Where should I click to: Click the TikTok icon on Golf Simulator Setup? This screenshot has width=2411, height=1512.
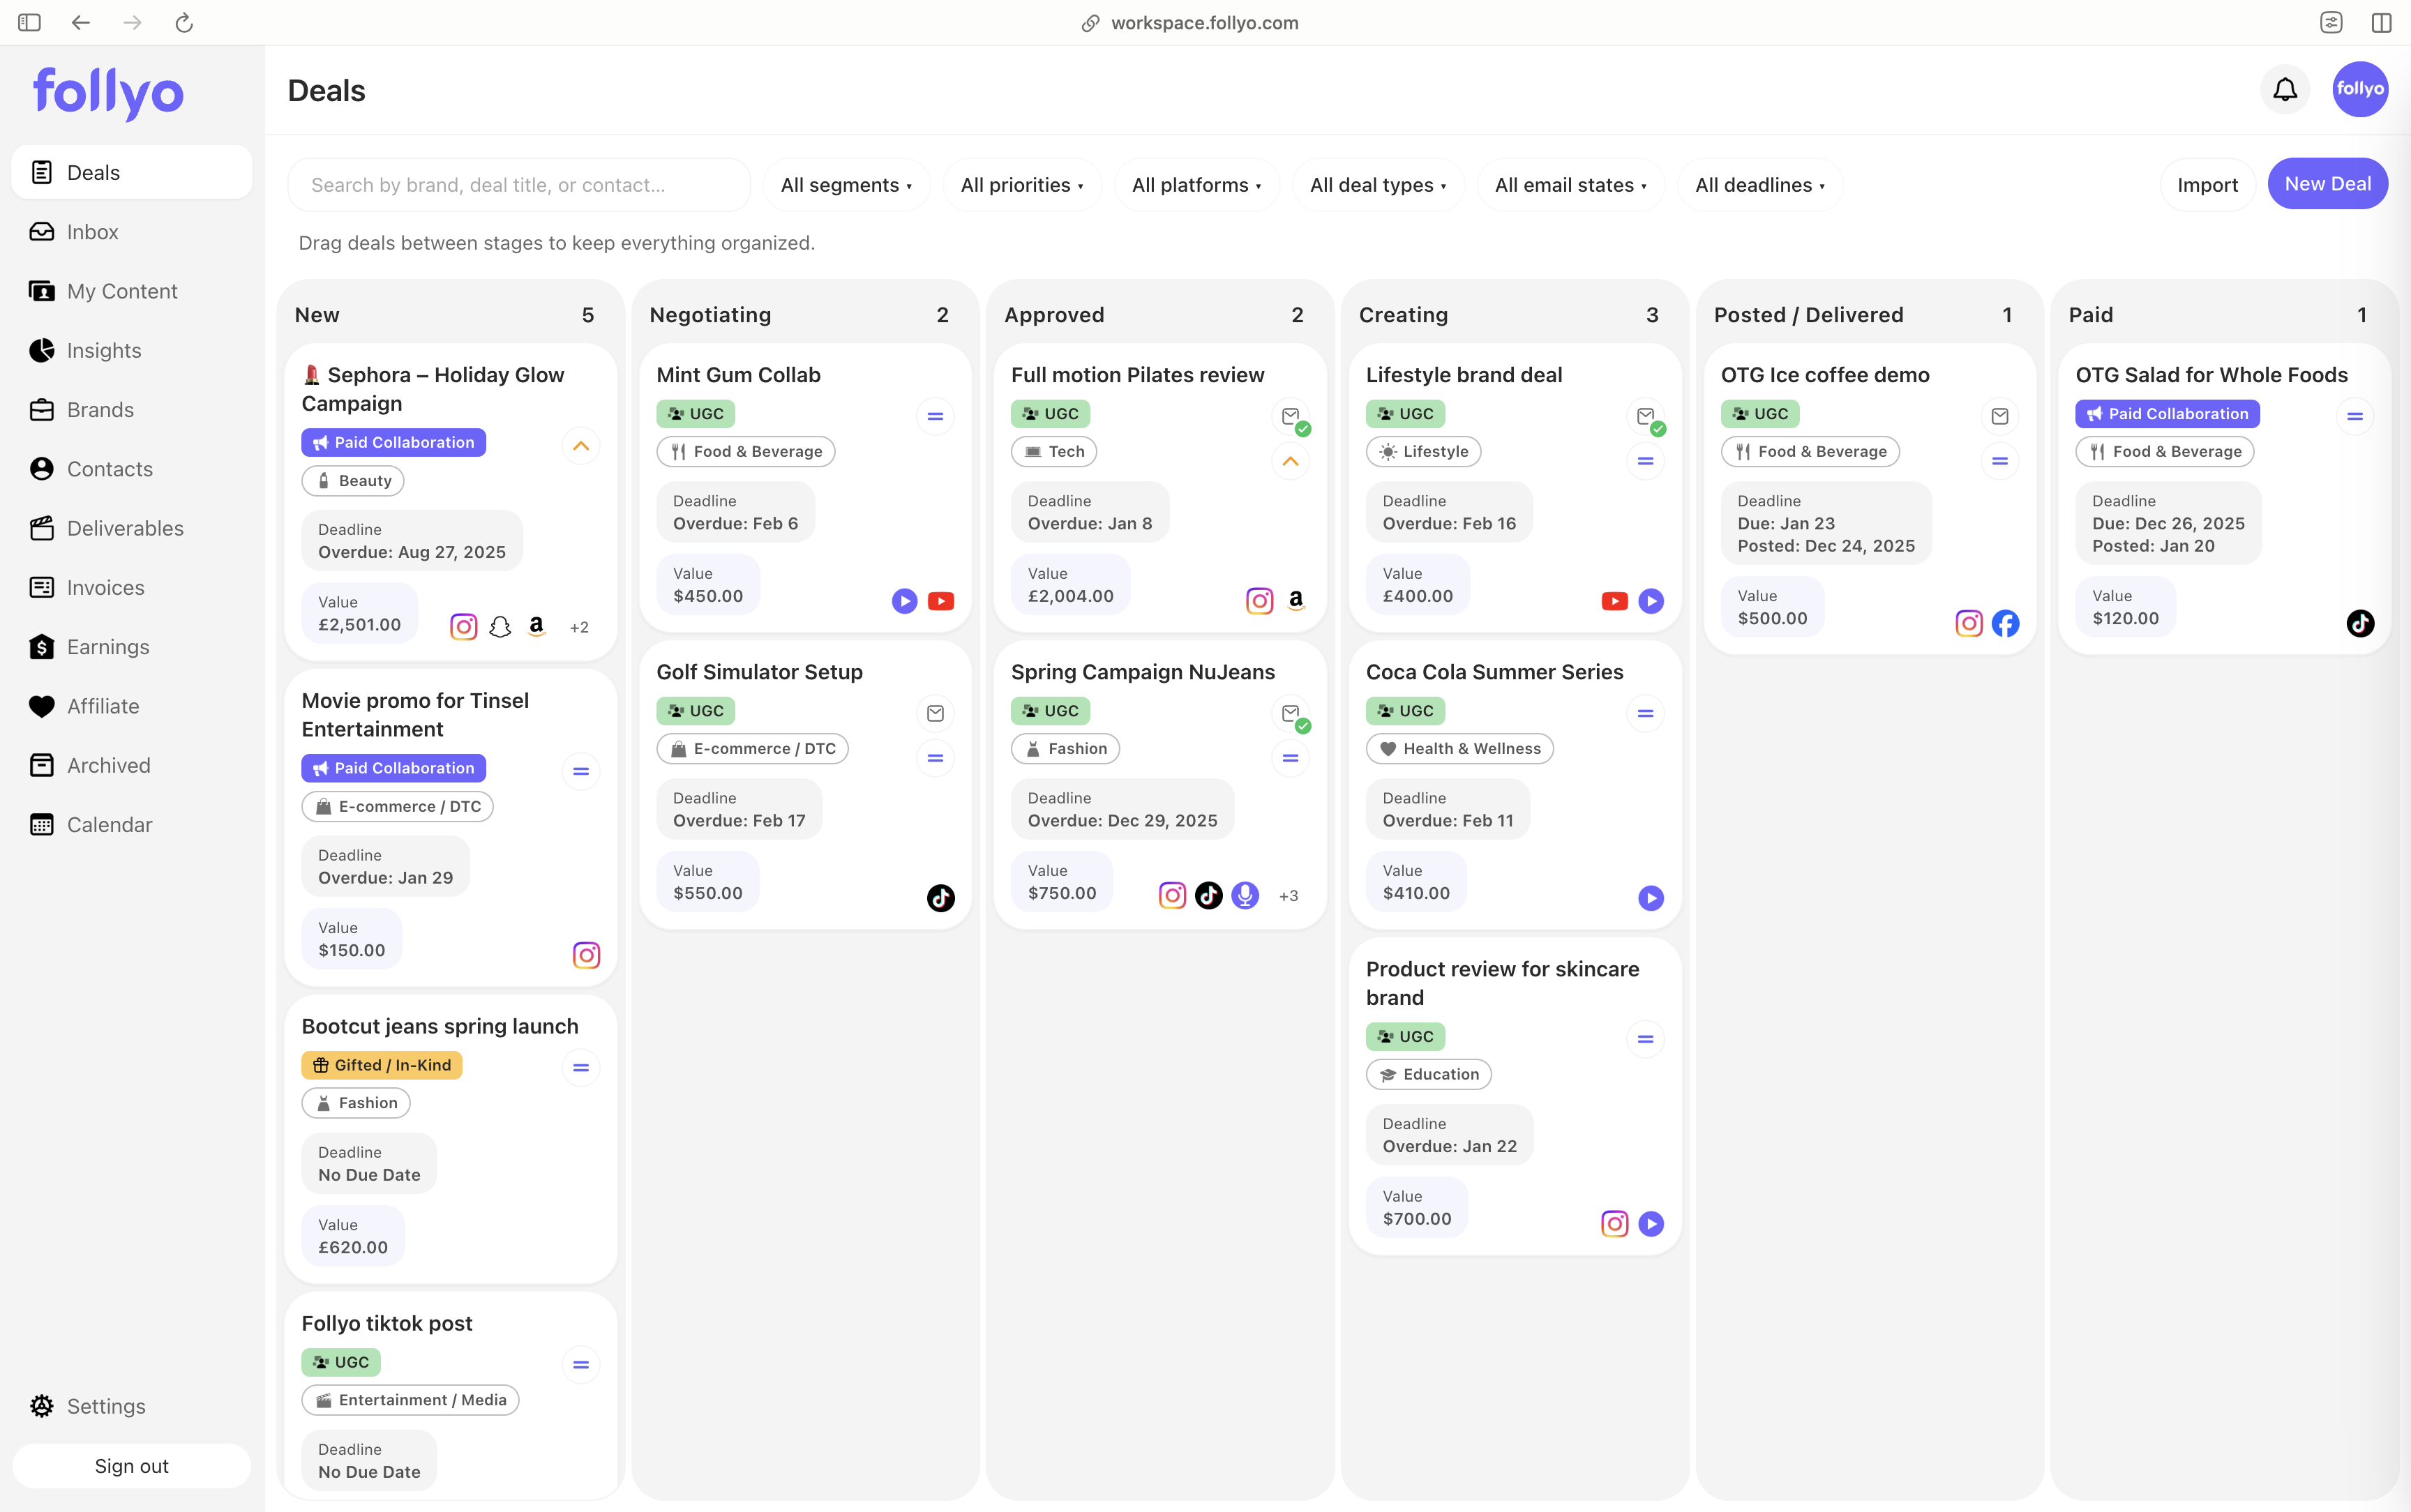point(939,897)
